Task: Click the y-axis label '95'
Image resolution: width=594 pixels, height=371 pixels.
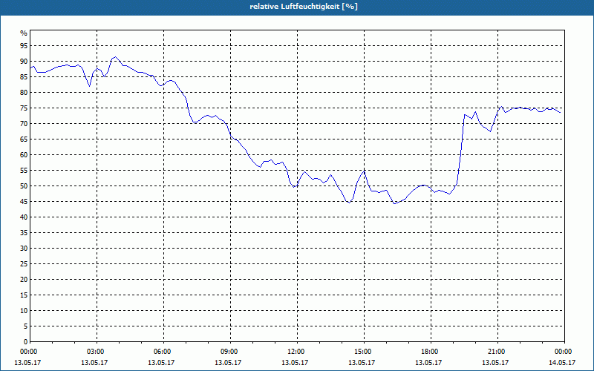Action: tap(24, 46)
